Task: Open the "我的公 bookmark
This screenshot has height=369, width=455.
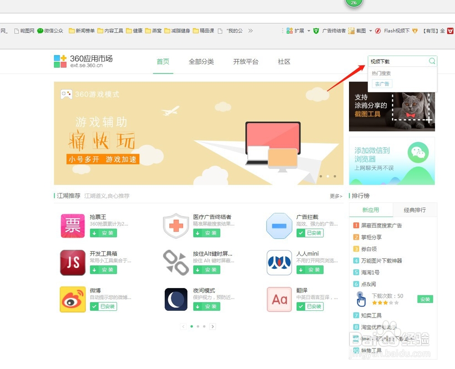Action: click(230, 31)
